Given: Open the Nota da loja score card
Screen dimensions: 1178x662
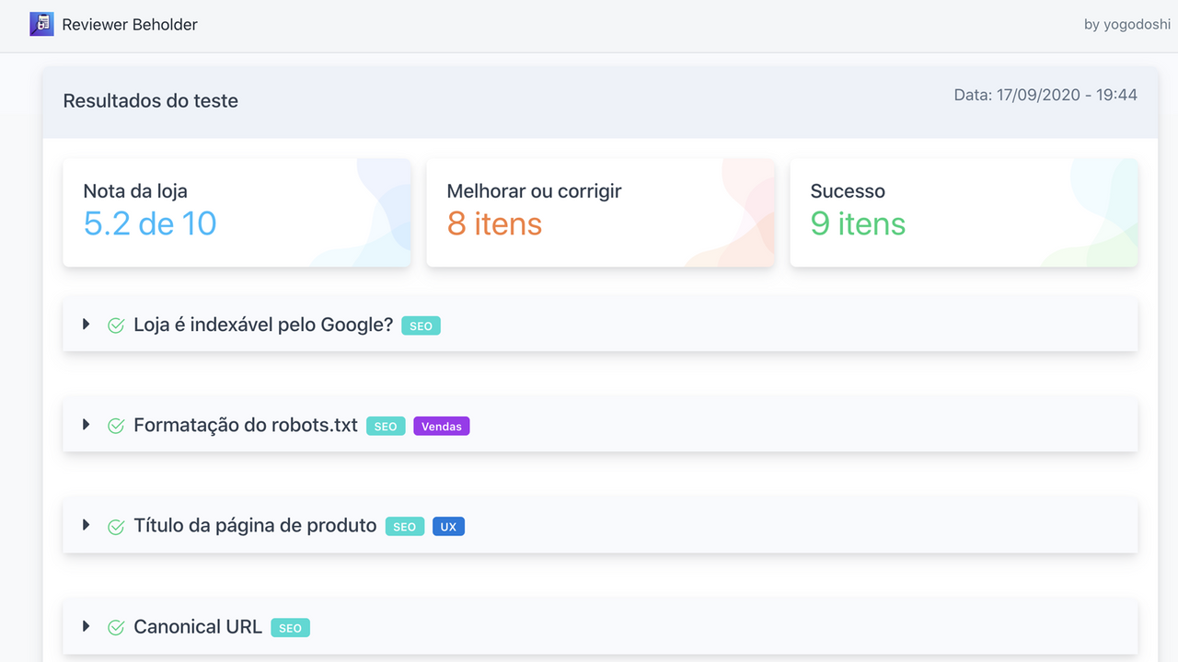Looking at the screenshot, I should [x=237, y=212].
